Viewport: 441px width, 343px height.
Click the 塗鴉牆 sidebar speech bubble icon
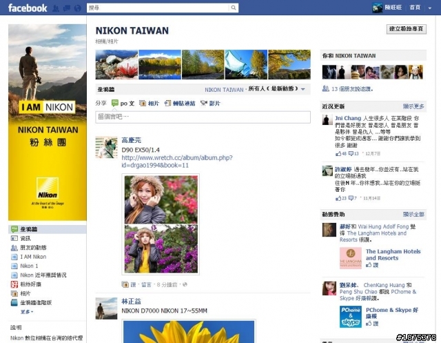(14, 229)
